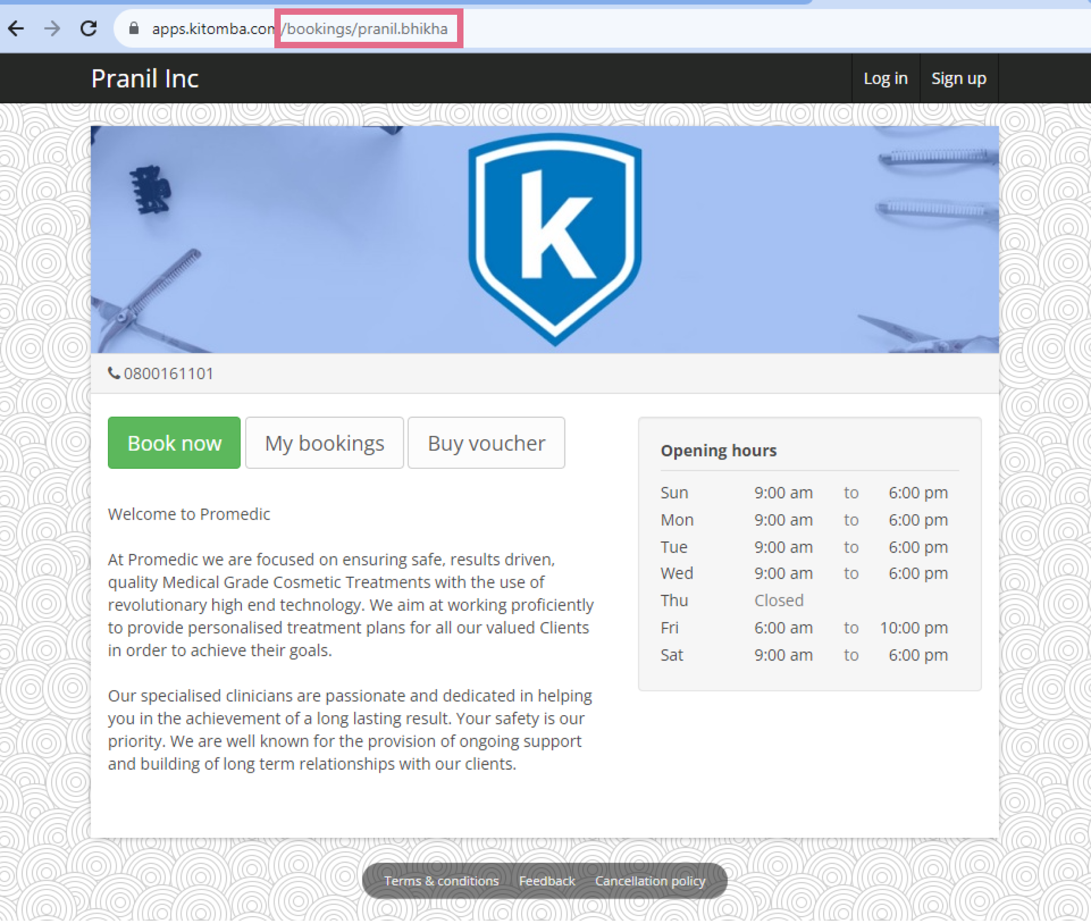Image resolution: width=1091 pixels, height=921 pixels.
Task: Open the Cancellation policy link
Action: (x=650, y=881)
